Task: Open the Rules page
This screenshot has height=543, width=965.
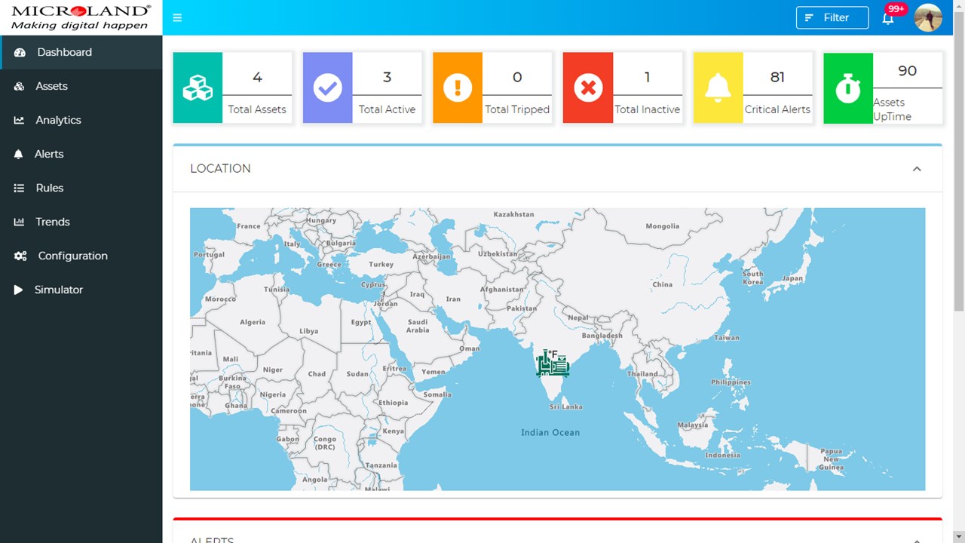Action: coord(81,188)
